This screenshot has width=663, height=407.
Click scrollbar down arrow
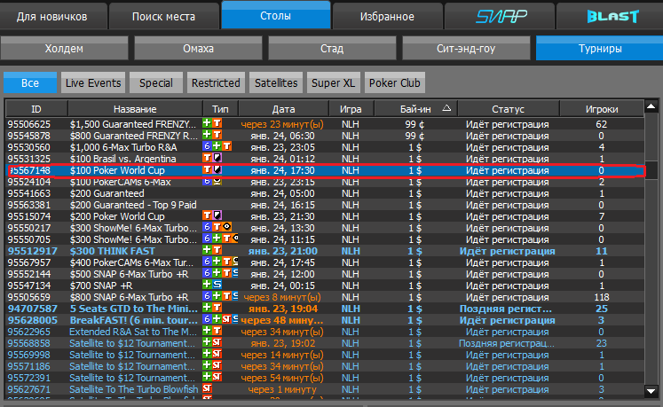[x=651, y=391]
